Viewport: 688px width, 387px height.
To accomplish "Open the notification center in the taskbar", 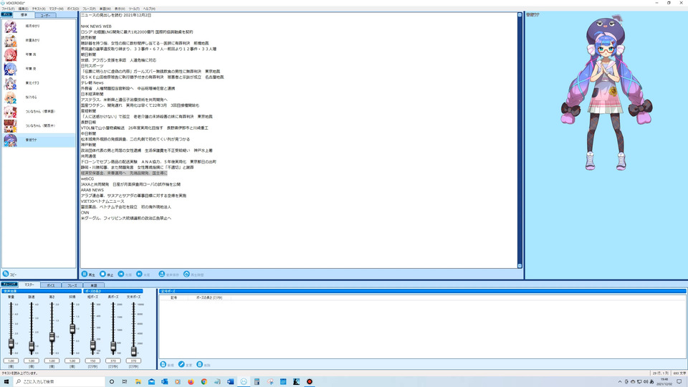I will pyautogui.click(x=679, y=382).
